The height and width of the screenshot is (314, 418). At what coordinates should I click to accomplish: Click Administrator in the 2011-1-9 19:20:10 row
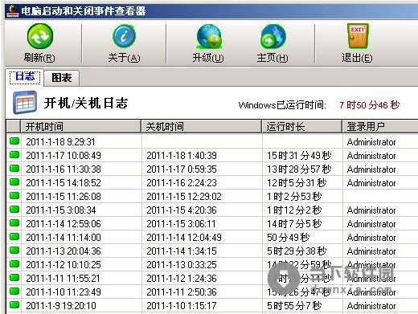pyautogui.click(x=371, y=306)
